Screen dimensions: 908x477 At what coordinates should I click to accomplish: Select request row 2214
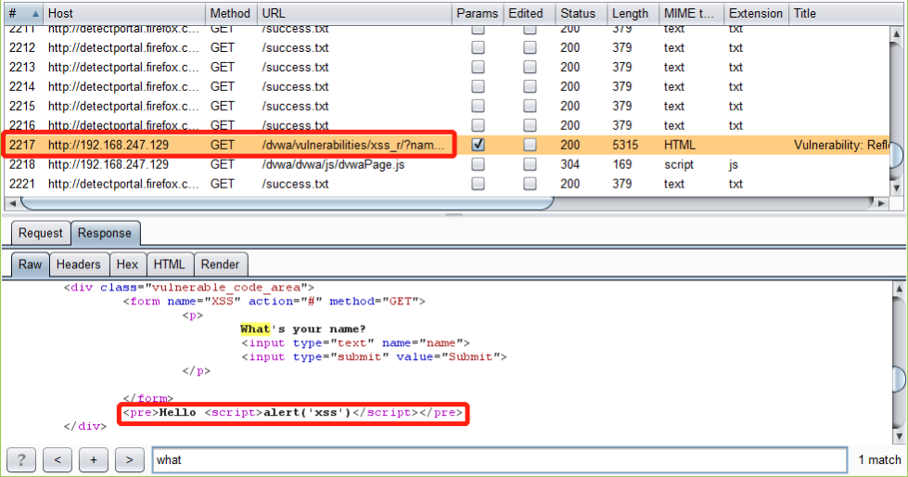click(x=446, y=86)
